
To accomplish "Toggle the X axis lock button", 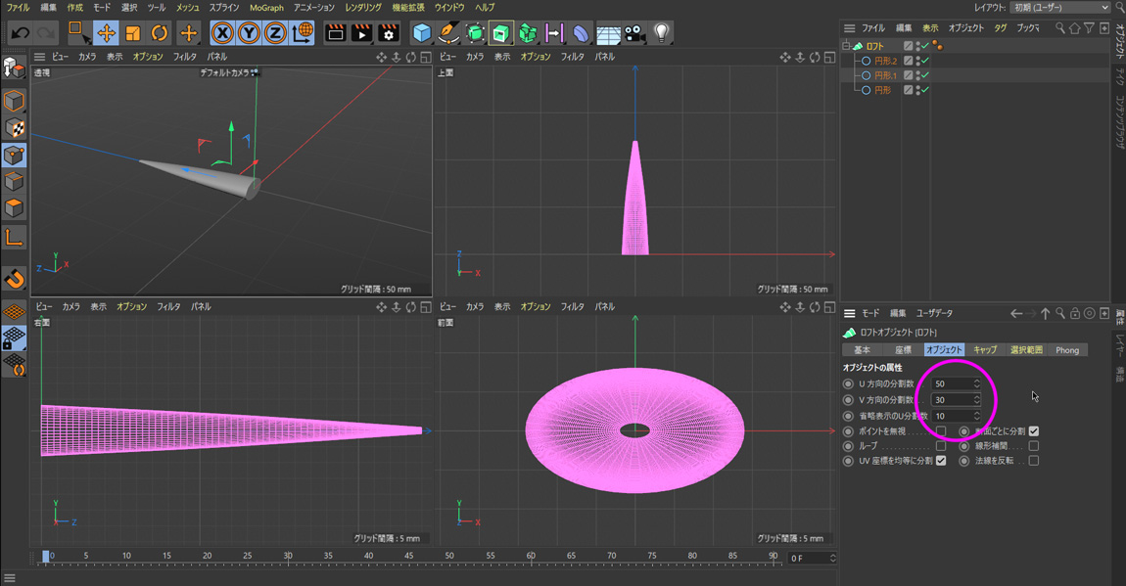I will point(222,33).
